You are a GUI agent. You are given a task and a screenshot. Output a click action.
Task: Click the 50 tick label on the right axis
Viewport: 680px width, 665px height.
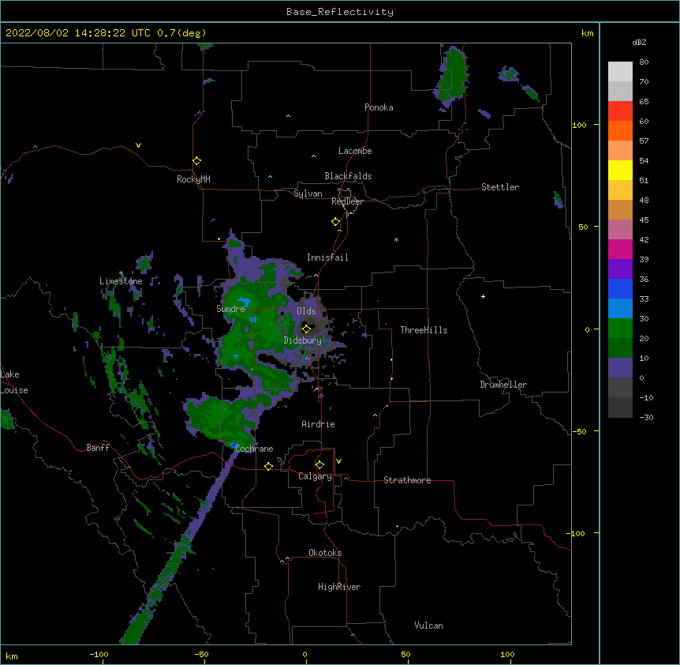tap(583, 227)
